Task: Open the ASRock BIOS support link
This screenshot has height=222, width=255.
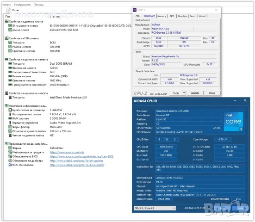Action: (x=81, y=156)
